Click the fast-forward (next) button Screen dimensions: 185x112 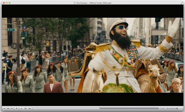click(12, 108)
